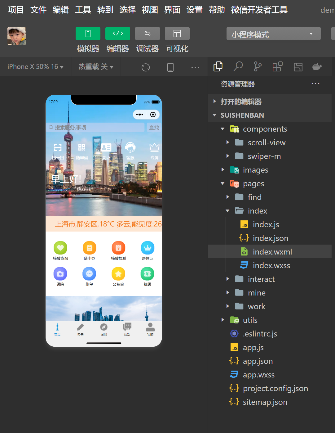Open .eslintrc.js file
The image size is (335, 433).
coord(270,334)
